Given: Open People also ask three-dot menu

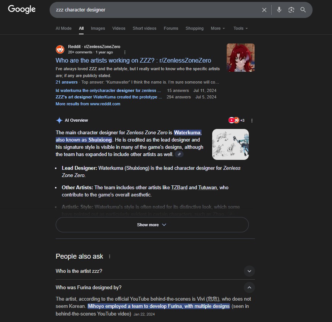Looking at the screenshot, I should coord(110,256).
